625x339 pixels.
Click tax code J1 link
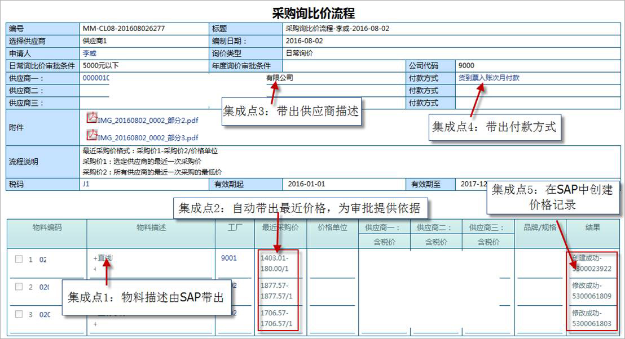tap(86, 184)
